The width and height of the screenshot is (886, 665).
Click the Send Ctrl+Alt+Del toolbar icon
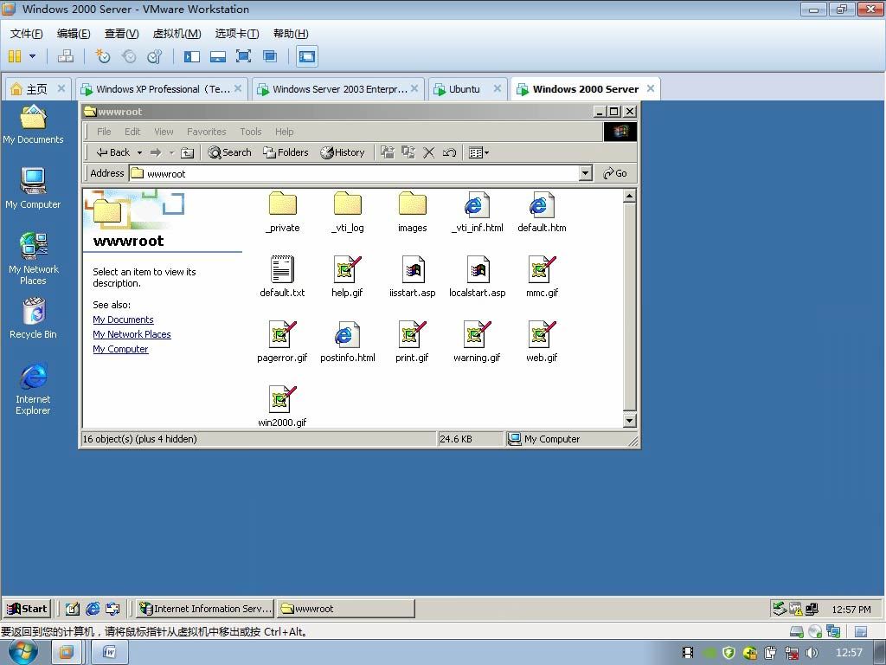pos(66,56)
